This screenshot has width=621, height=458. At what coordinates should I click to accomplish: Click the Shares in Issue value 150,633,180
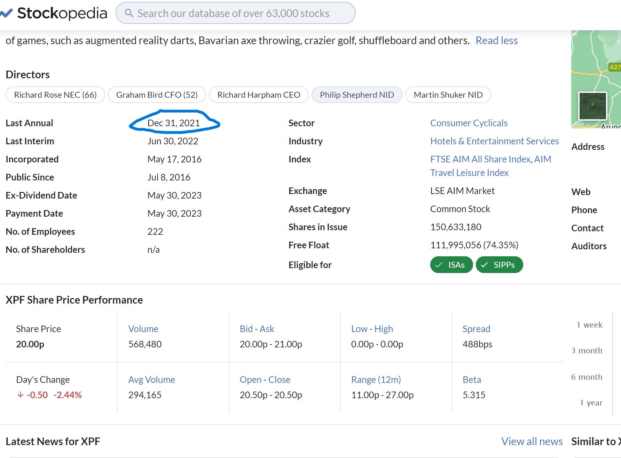click(456, 227)
